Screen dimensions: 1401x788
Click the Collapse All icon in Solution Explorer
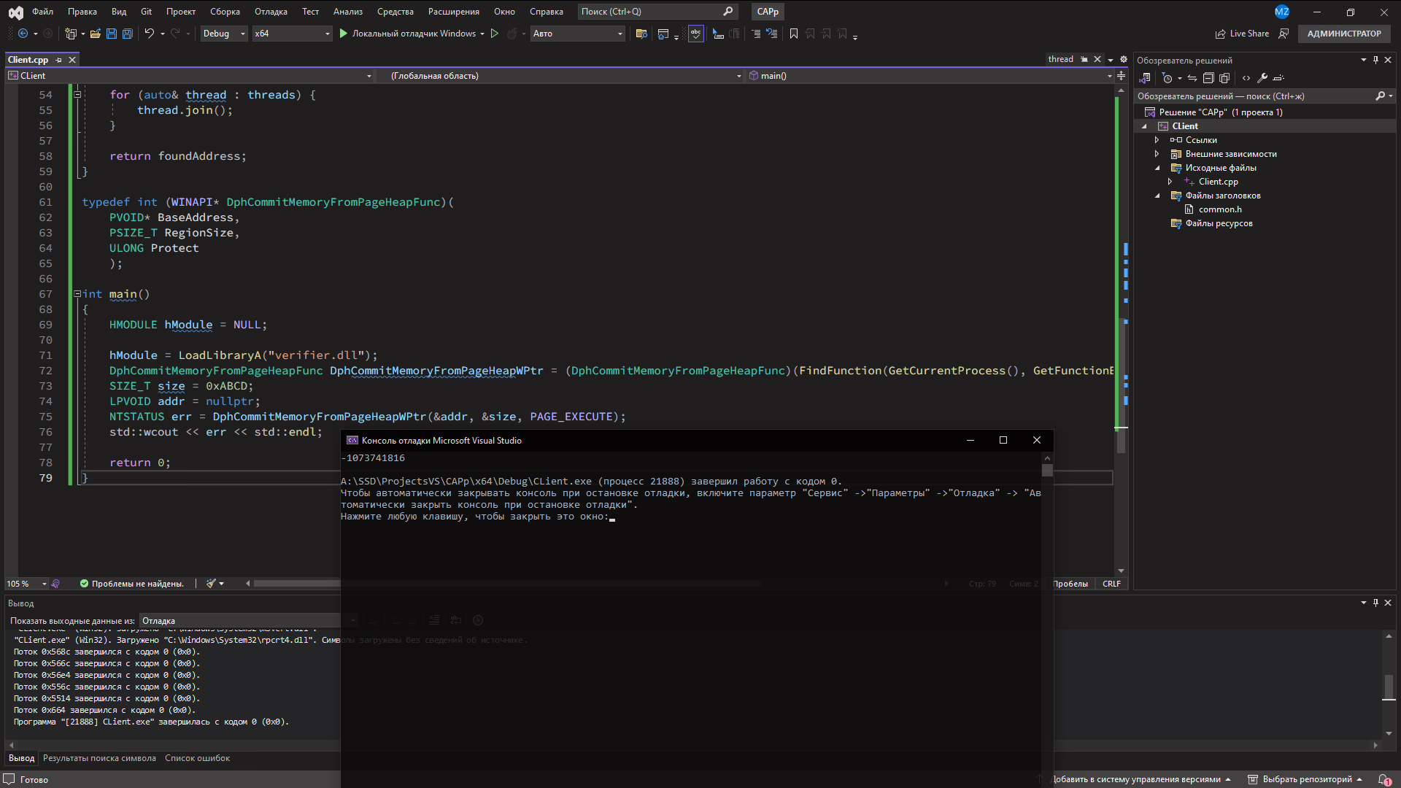point(1208,78)
